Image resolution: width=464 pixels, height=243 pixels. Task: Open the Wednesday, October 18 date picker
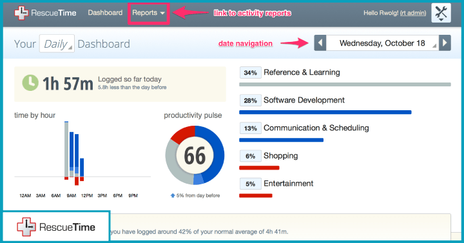[x=382, y=43]
